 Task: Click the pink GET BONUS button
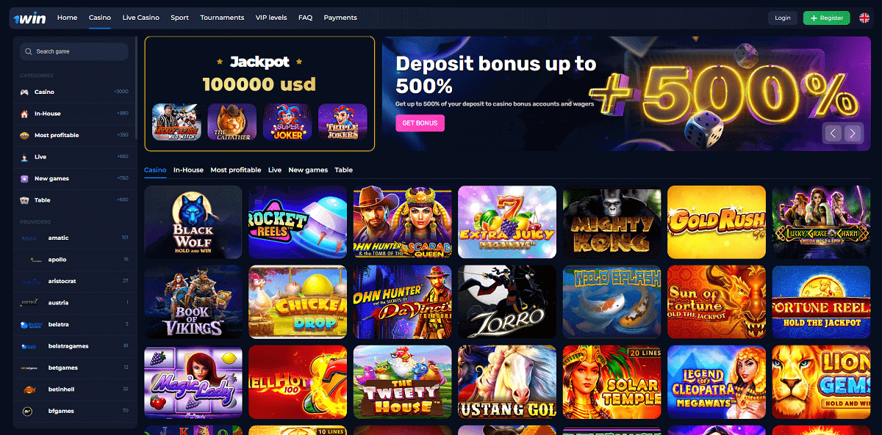[420, 123]
